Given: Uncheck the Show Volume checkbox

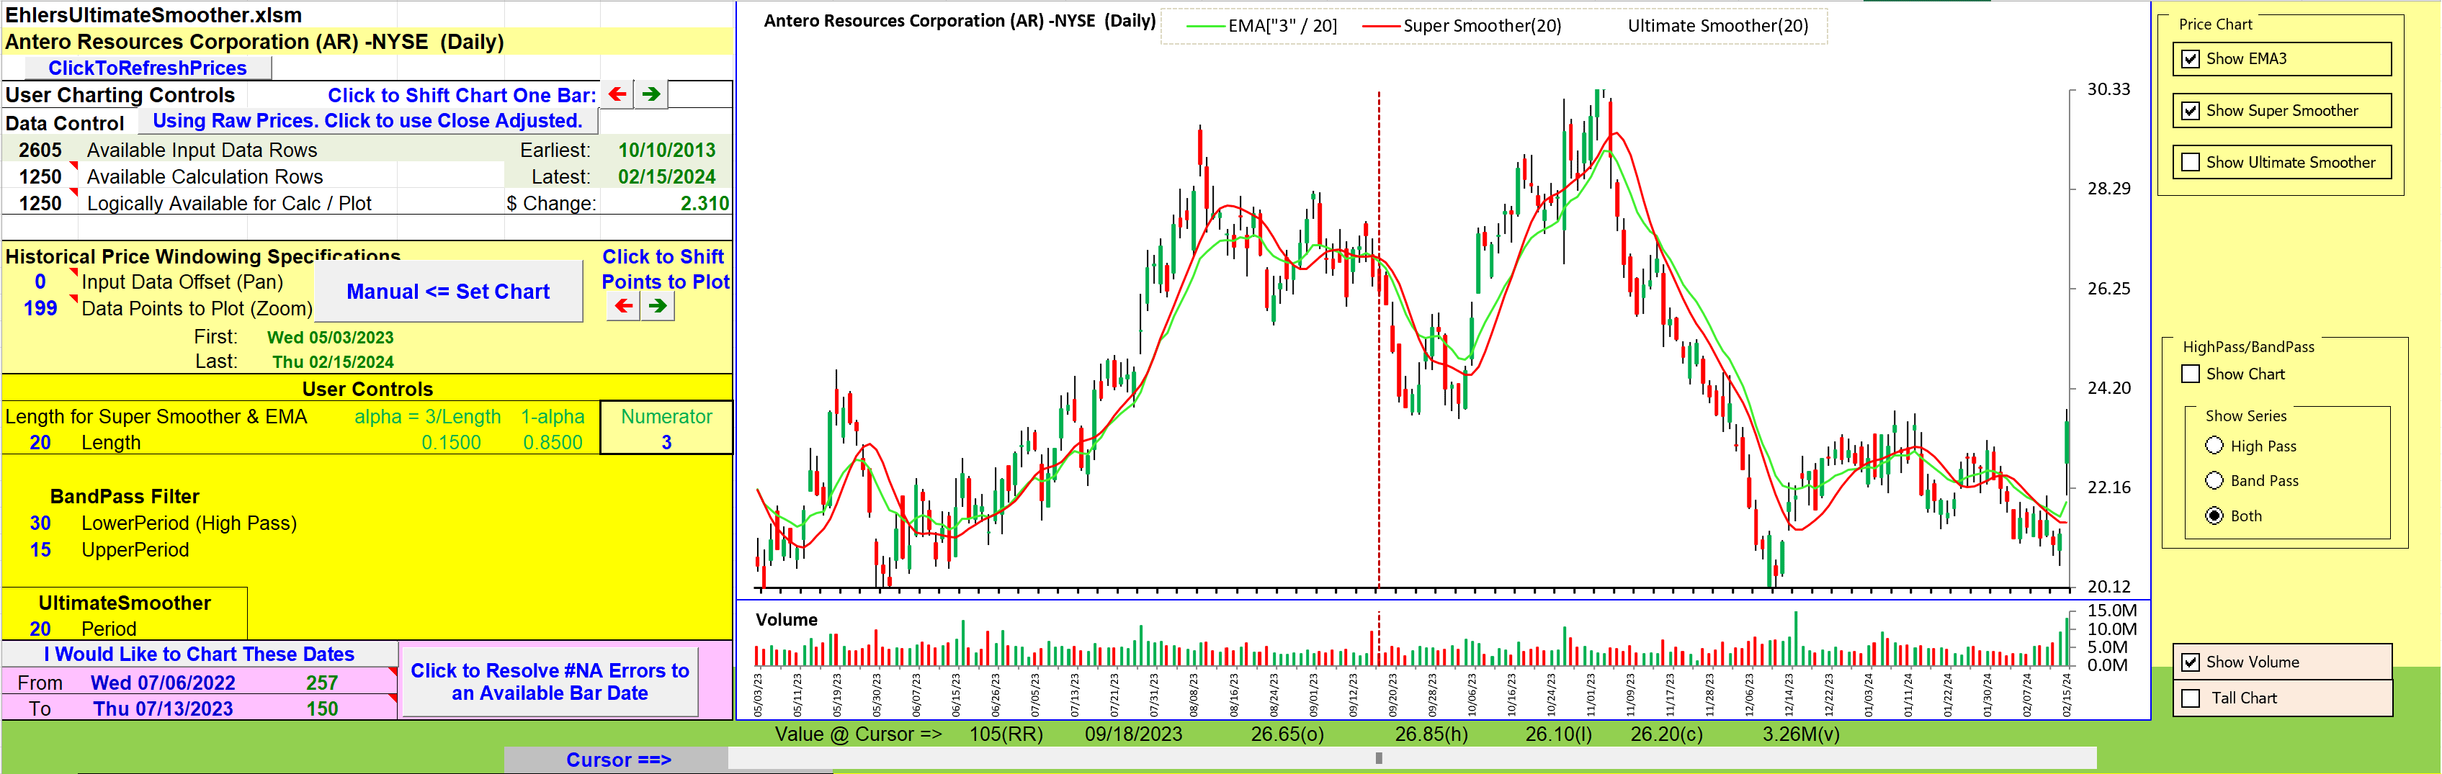Looking at the screenshot, I should click(2191, 662).
